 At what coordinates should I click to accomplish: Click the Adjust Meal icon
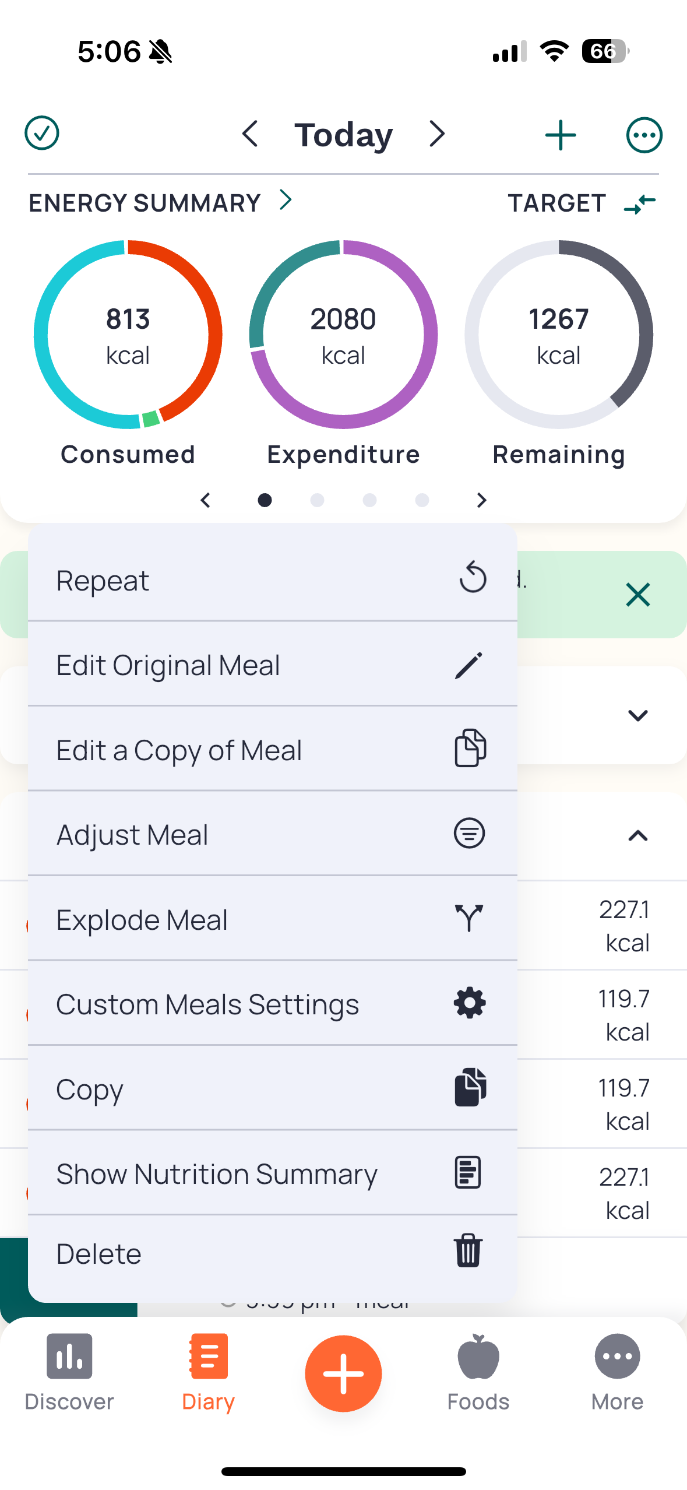469,833
